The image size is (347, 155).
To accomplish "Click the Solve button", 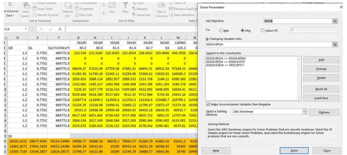I will point(294,151).
